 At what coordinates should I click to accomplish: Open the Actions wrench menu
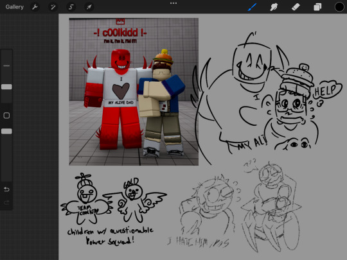pos(35,7)
